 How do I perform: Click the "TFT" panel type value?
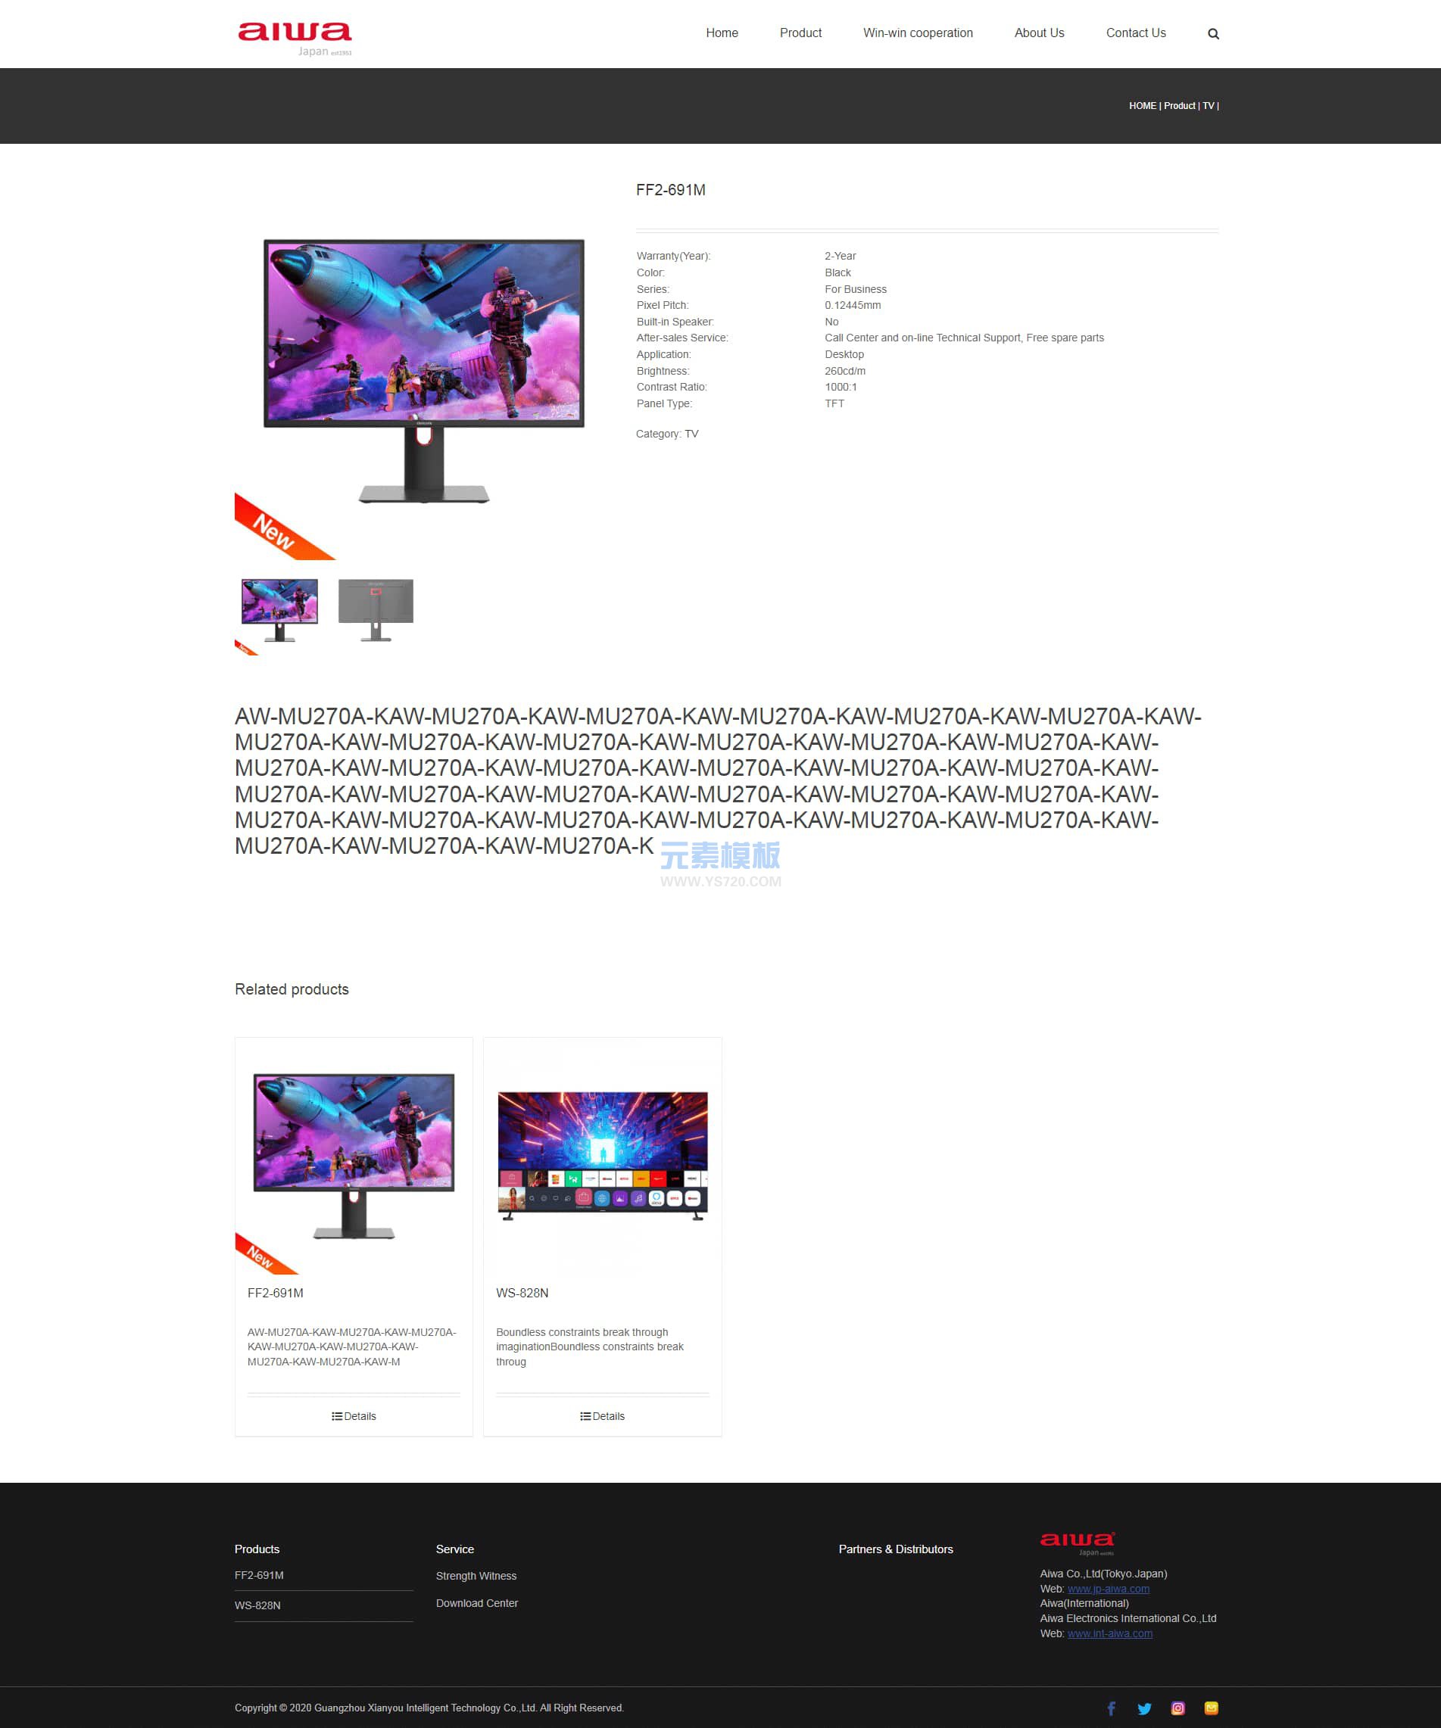coord(834,403)
